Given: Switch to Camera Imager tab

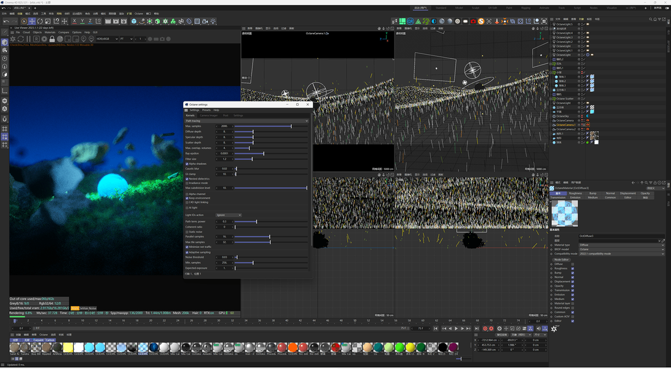Looking at the screenshot, I should tap(208, 116).
